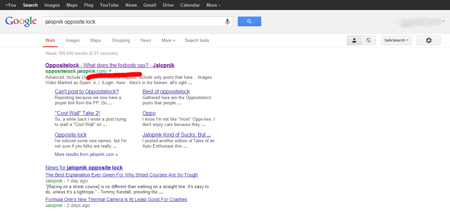Click the Google logo
Image resolution: width=450 pixels, height=216 pixels.
click(x=21, y=22)
